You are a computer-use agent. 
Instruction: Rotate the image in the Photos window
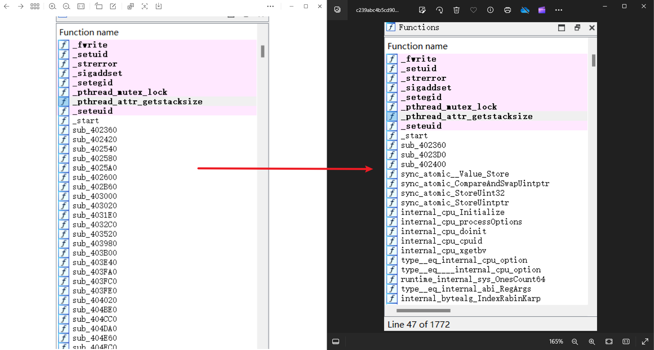[439, 10]
